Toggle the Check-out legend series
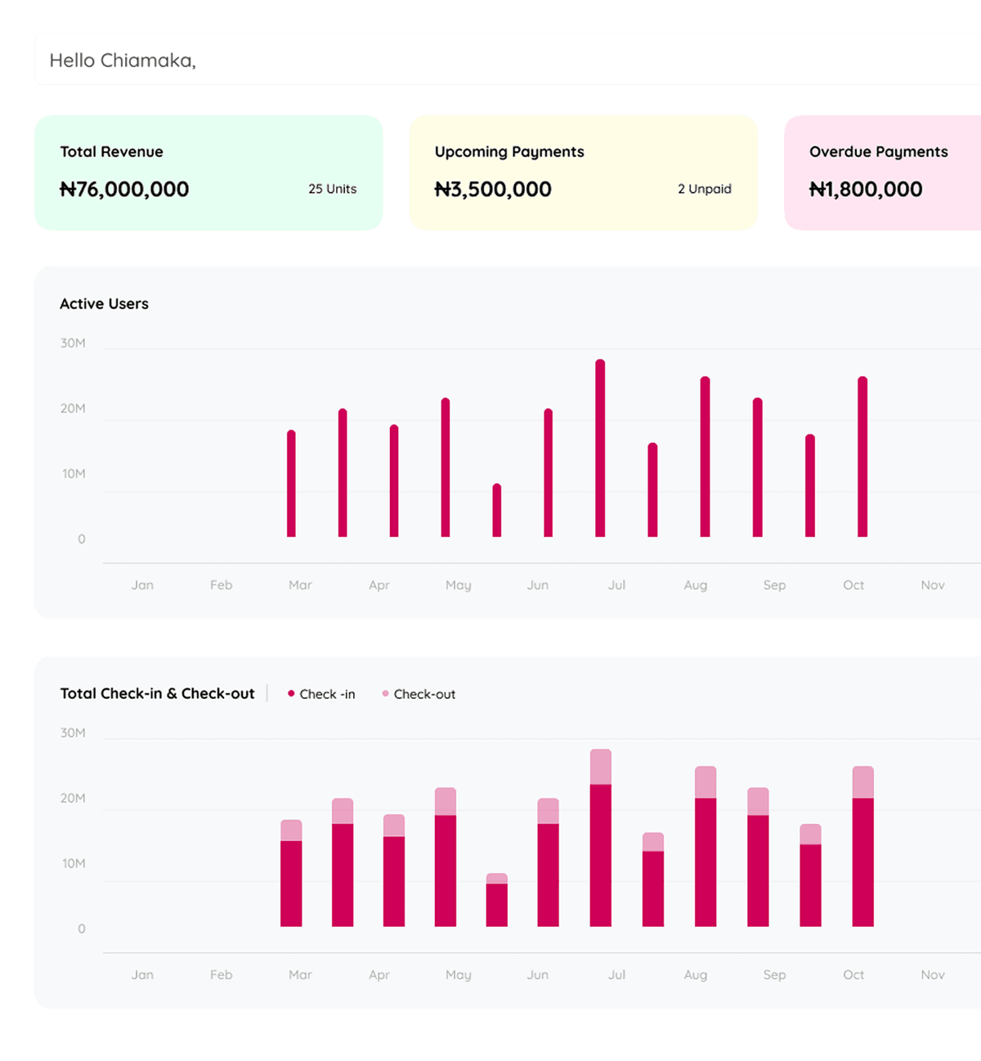The width and height of the screenshot is (981, 1061). (419, 694)
